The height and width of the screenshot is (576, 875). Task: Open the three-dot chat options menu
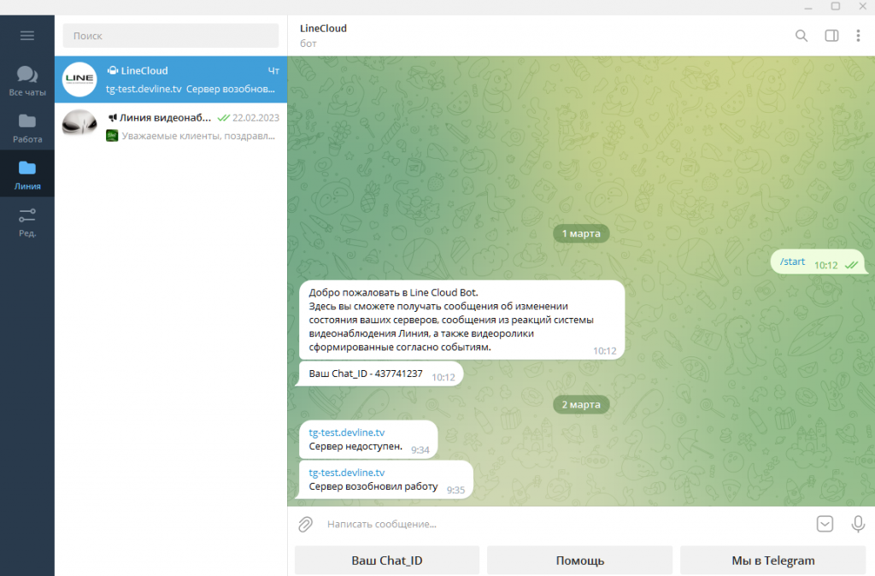(x=858, y=36)
